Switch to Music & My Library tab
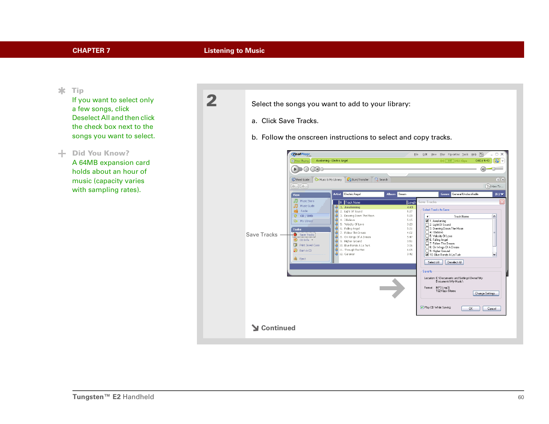Image resolution: width=549 pixels, height=424 pixels. pyautogui.click(x=329, y=180)
